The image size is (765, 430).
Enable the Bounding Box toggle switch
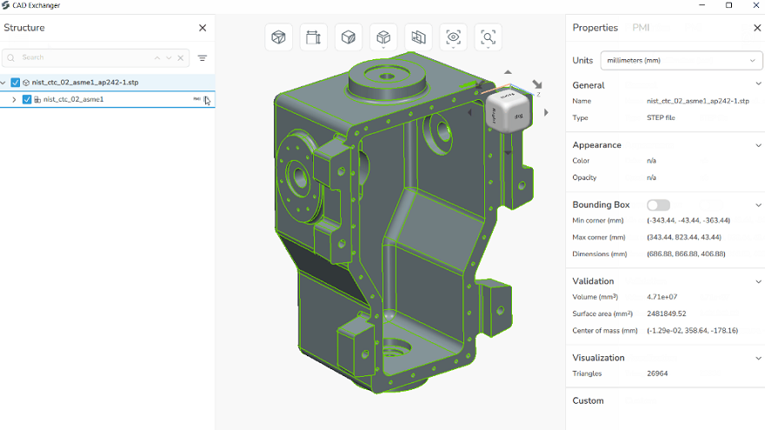pyautogui.click(x=658, y=205)
